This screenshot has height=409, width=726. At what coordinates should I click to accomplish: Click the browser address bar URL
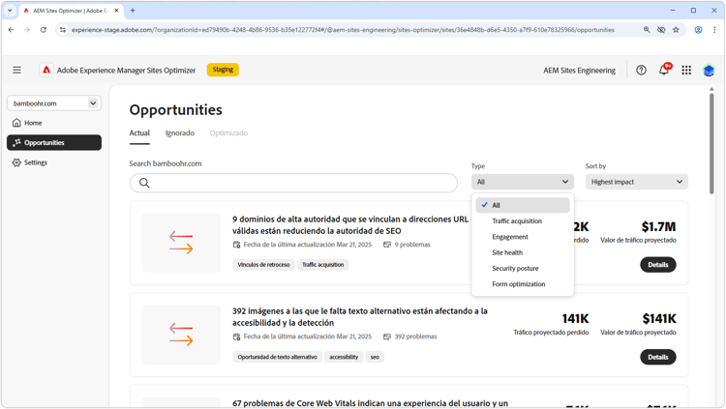point(343,30)
